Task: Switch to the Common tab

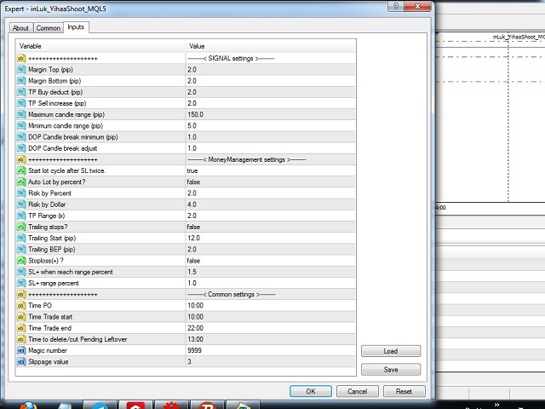Action: [49, 28]
